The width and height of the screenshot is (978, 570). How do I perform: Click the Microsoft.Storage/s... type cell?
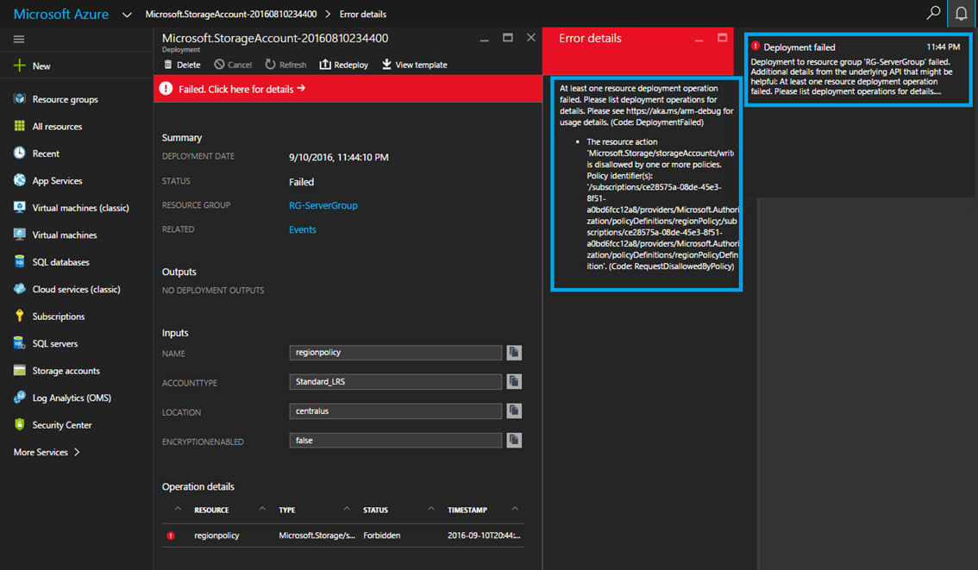tap(317, 536)
